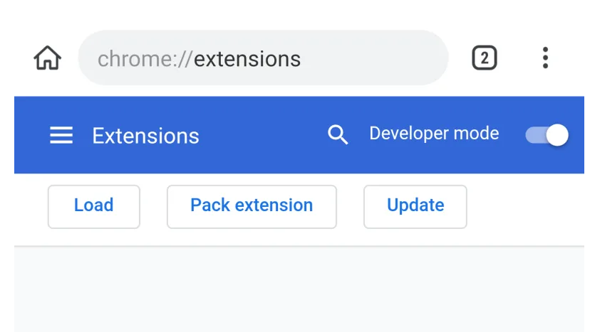
Task: Click the chrome:// prefix in address bar
Action: click(145, 59)
